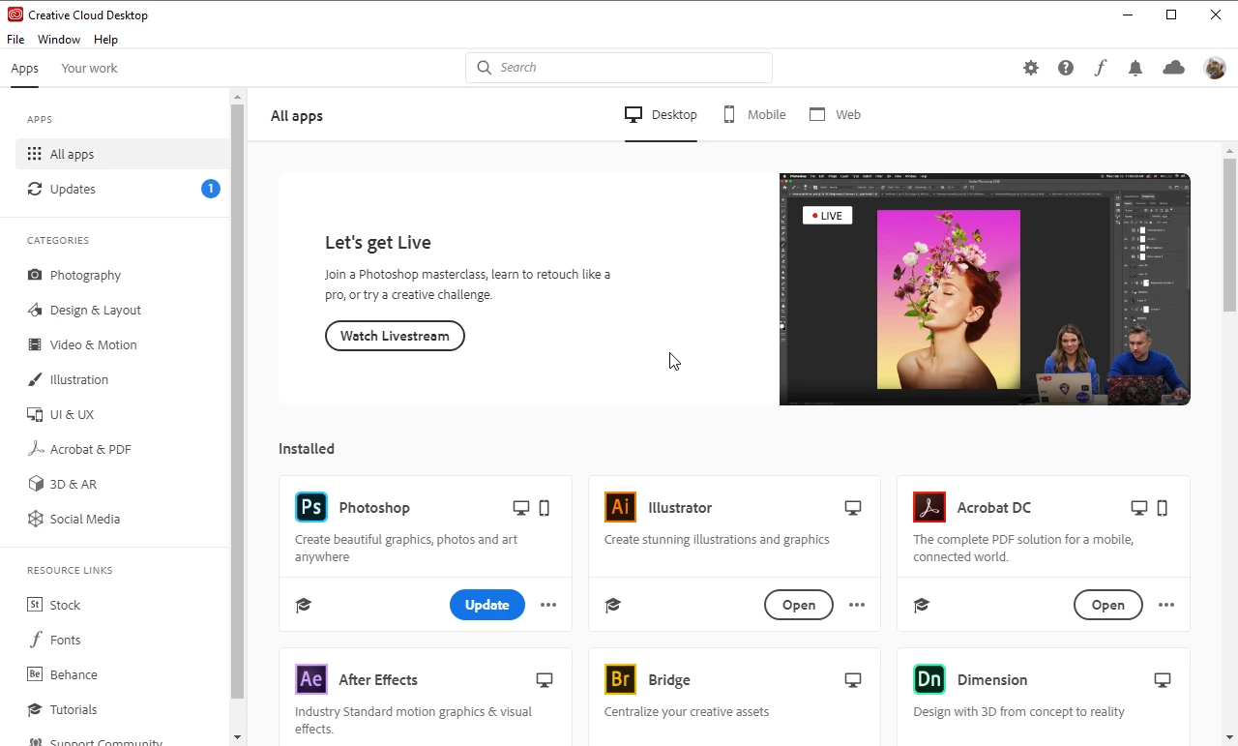Image resolution: width=1238 pixels, height=746 pixels.
Task: Select the Desktop apps tab
Action: [661, 115]
